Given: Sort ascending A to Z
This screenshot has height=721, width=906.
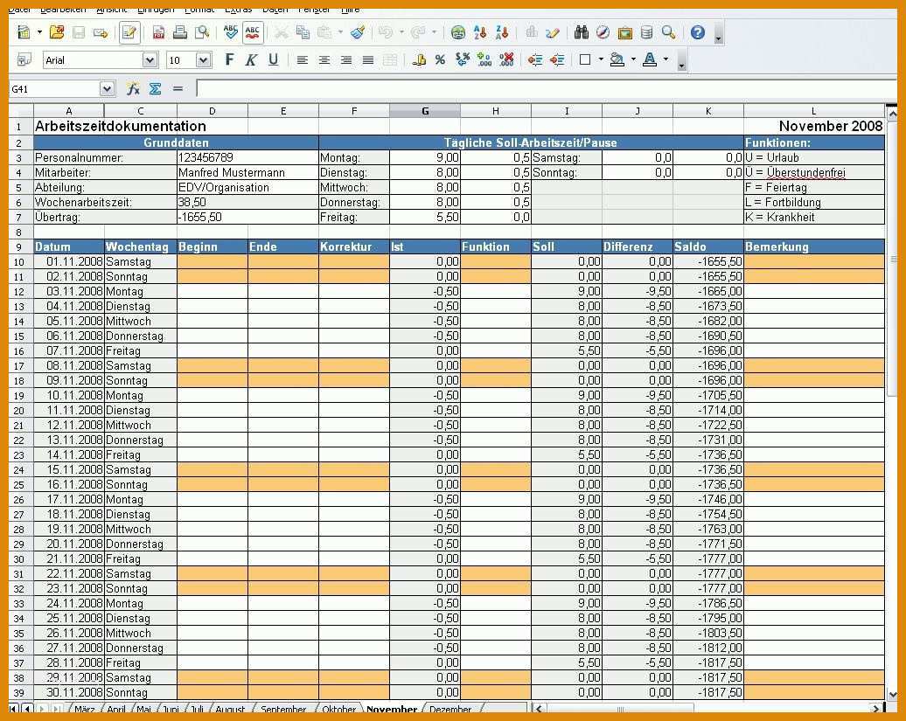Looking at the screenshot, I should pos(480,33).
